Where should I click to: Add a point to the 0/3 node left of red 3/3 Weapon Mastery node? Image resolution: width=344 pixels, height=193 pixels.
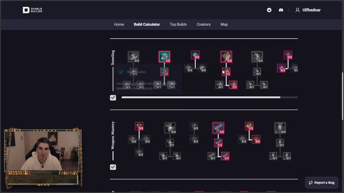click(242, 139)
